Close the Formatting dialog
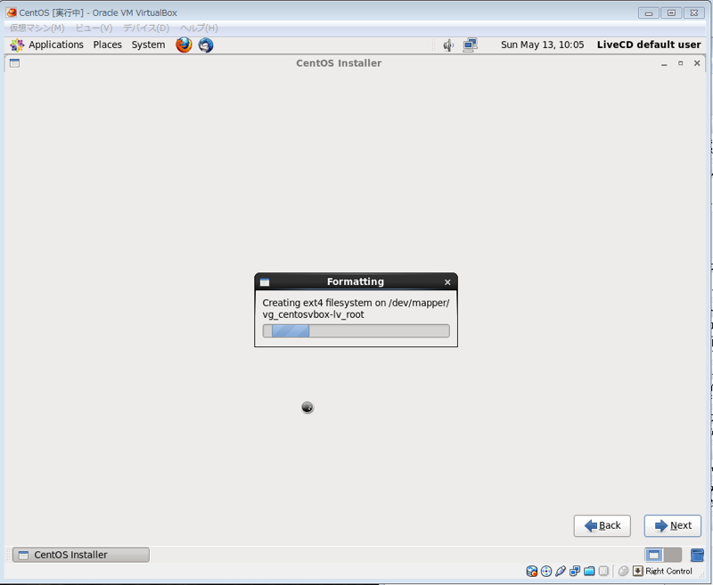Image resolution: width=713 pixels, height=585 pixels. coord(447,282)
